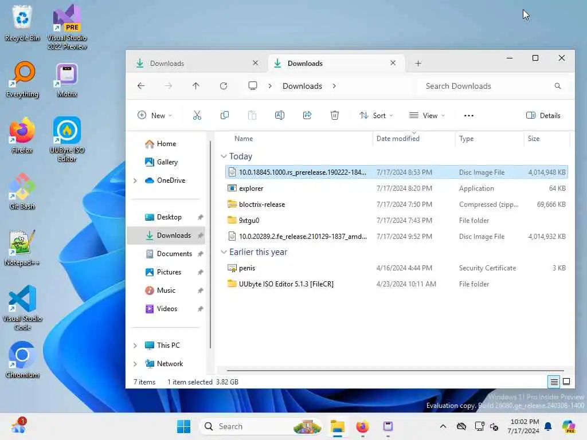
Task: Click the horizontal scrollbar in file list
Action: point(396,371)
